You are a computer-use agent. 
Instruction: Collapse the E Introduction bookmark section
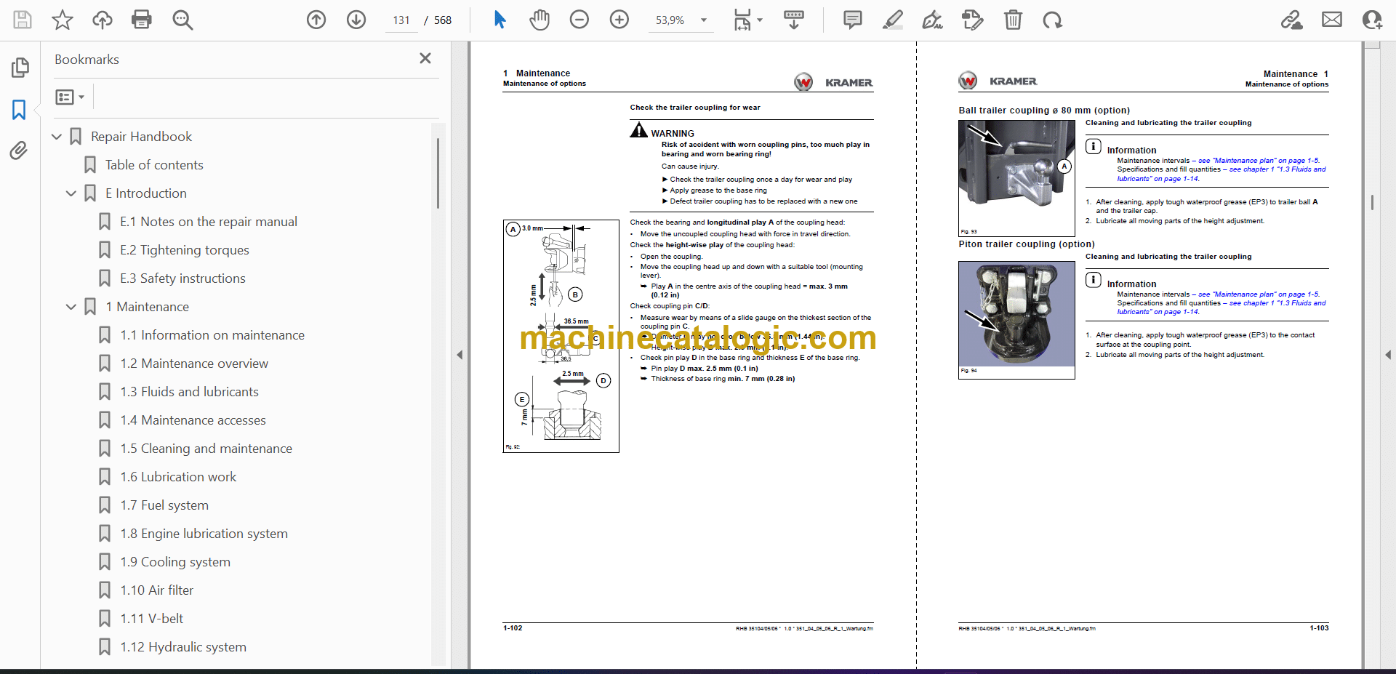pyautogui.click(x=71, y=193)
